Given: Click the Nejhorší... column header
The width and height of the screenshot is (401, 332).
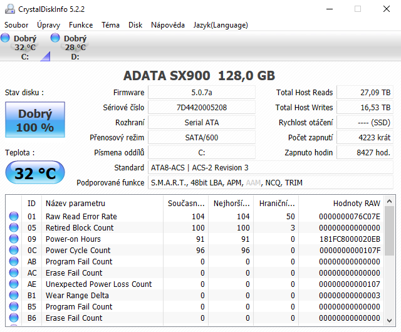Looking at the screenshot, I should pos(231,204).
